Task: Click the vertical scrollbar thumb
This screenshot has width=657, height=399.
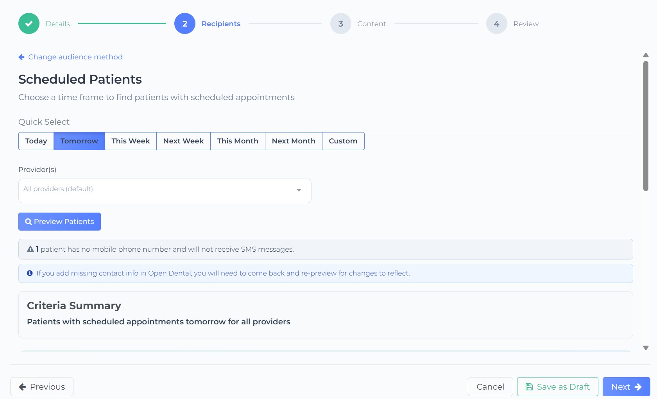Action: [x=646, y=125]
